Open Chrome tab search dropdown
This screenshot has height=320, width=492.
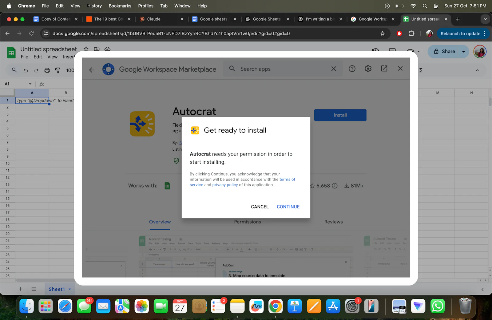click(485, 19)
